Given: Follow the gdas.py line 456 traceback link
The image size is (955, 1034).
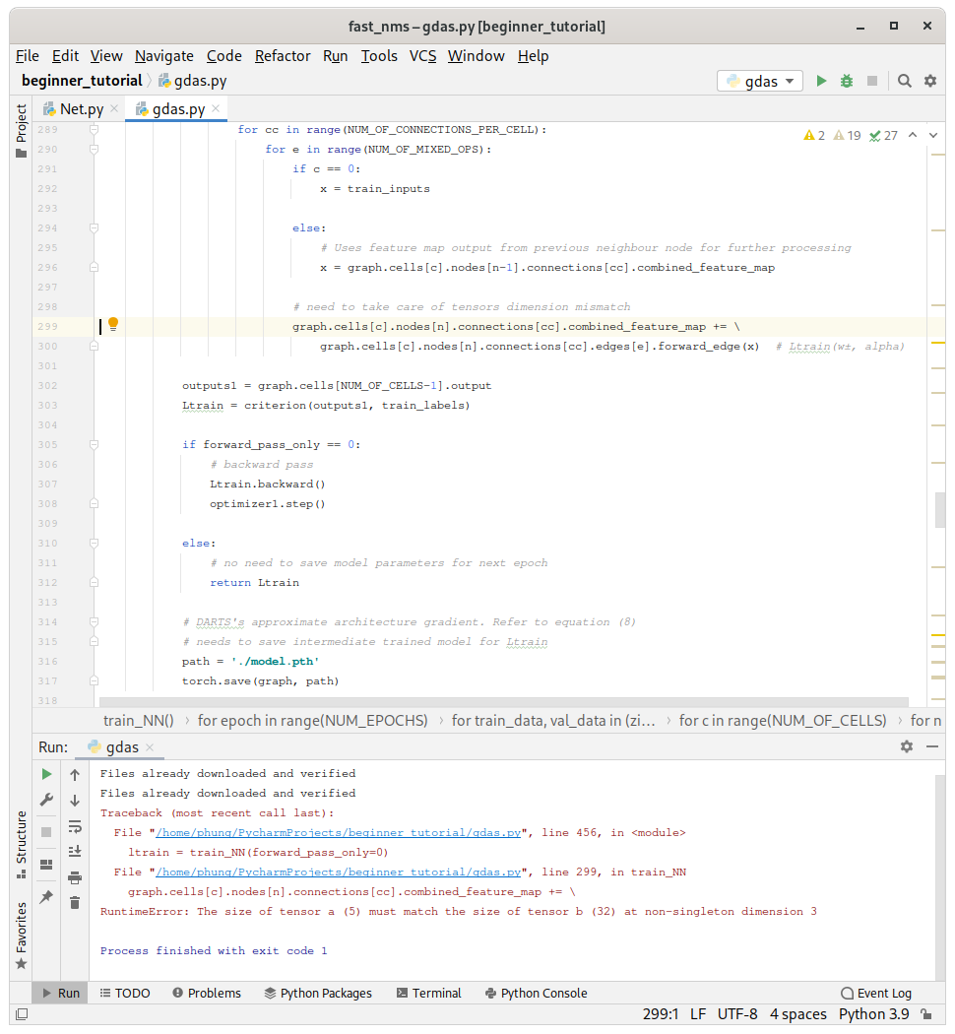Looking at the screenshot, I should click(338, 833).
